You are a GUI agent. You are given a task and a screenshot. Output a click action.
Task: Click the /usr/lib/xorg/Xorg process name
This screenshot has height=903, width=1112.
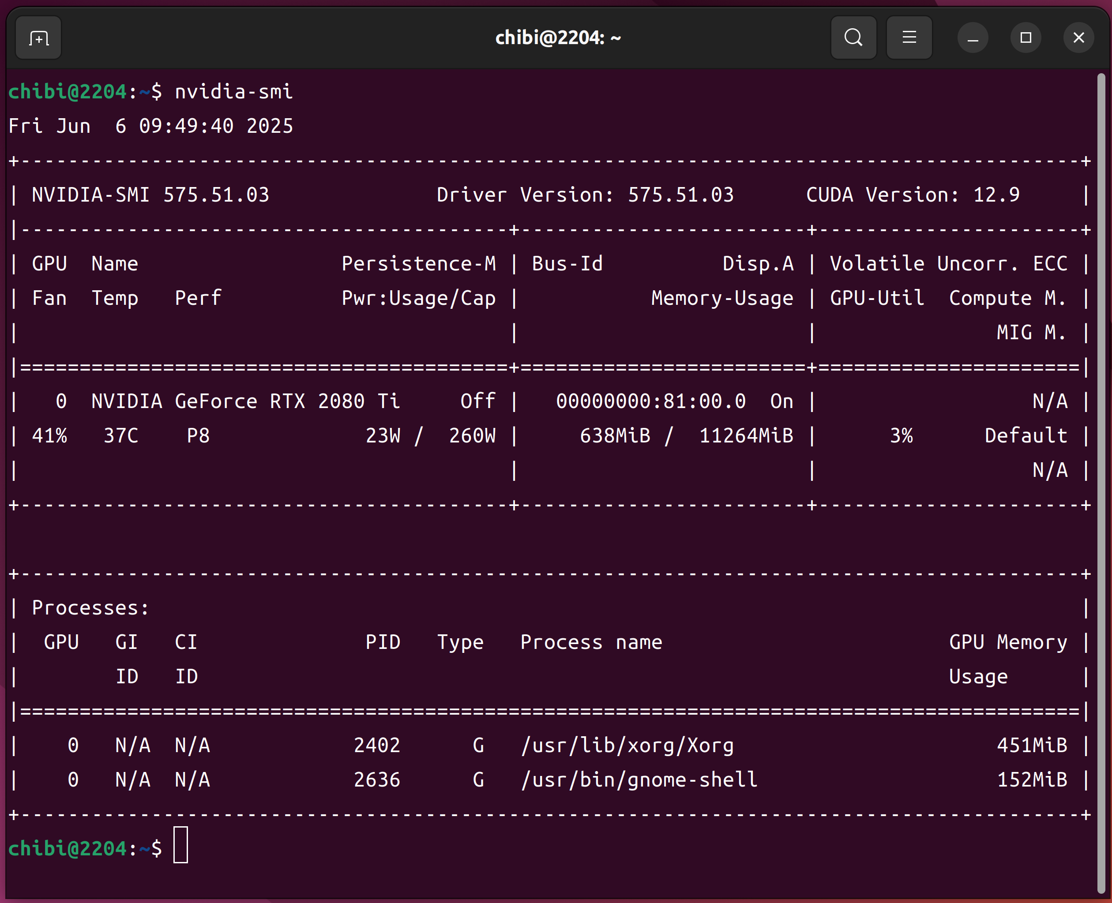click(x=627, y=746)
